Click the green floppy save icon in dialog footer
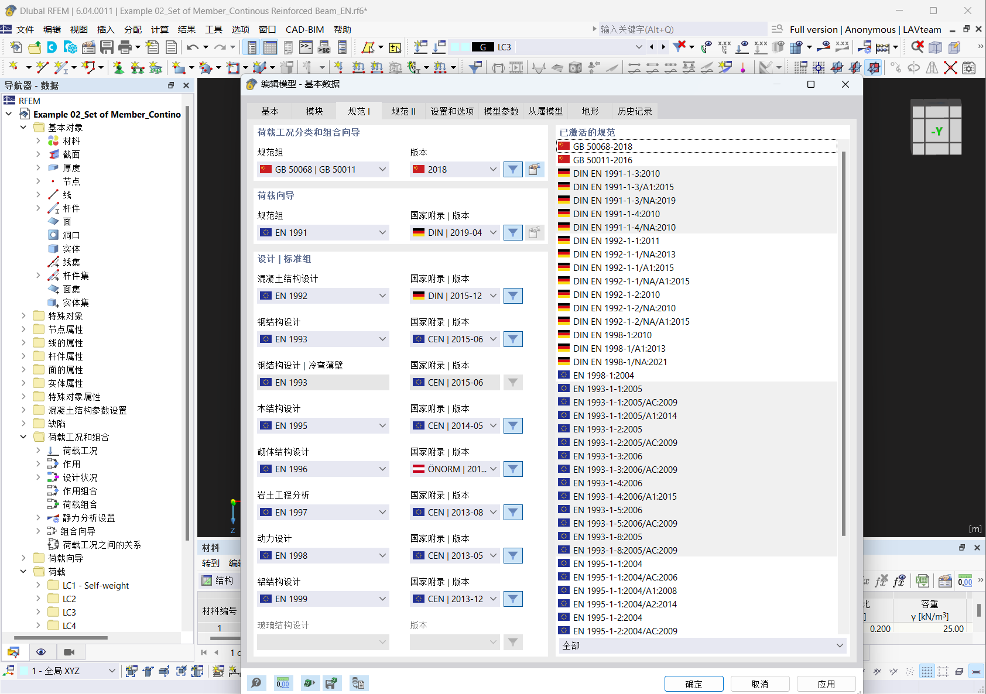 [331, 683]
